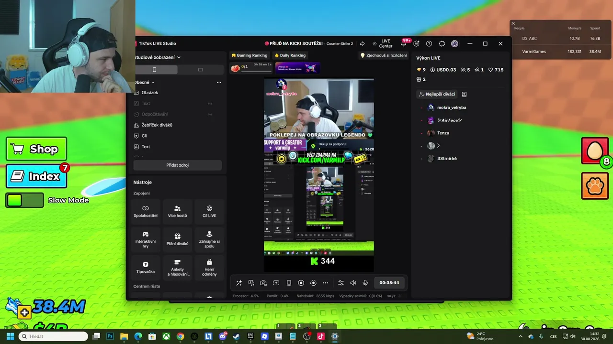Click the live timer 00:35:44
The image size is (613, 344).
389,283
